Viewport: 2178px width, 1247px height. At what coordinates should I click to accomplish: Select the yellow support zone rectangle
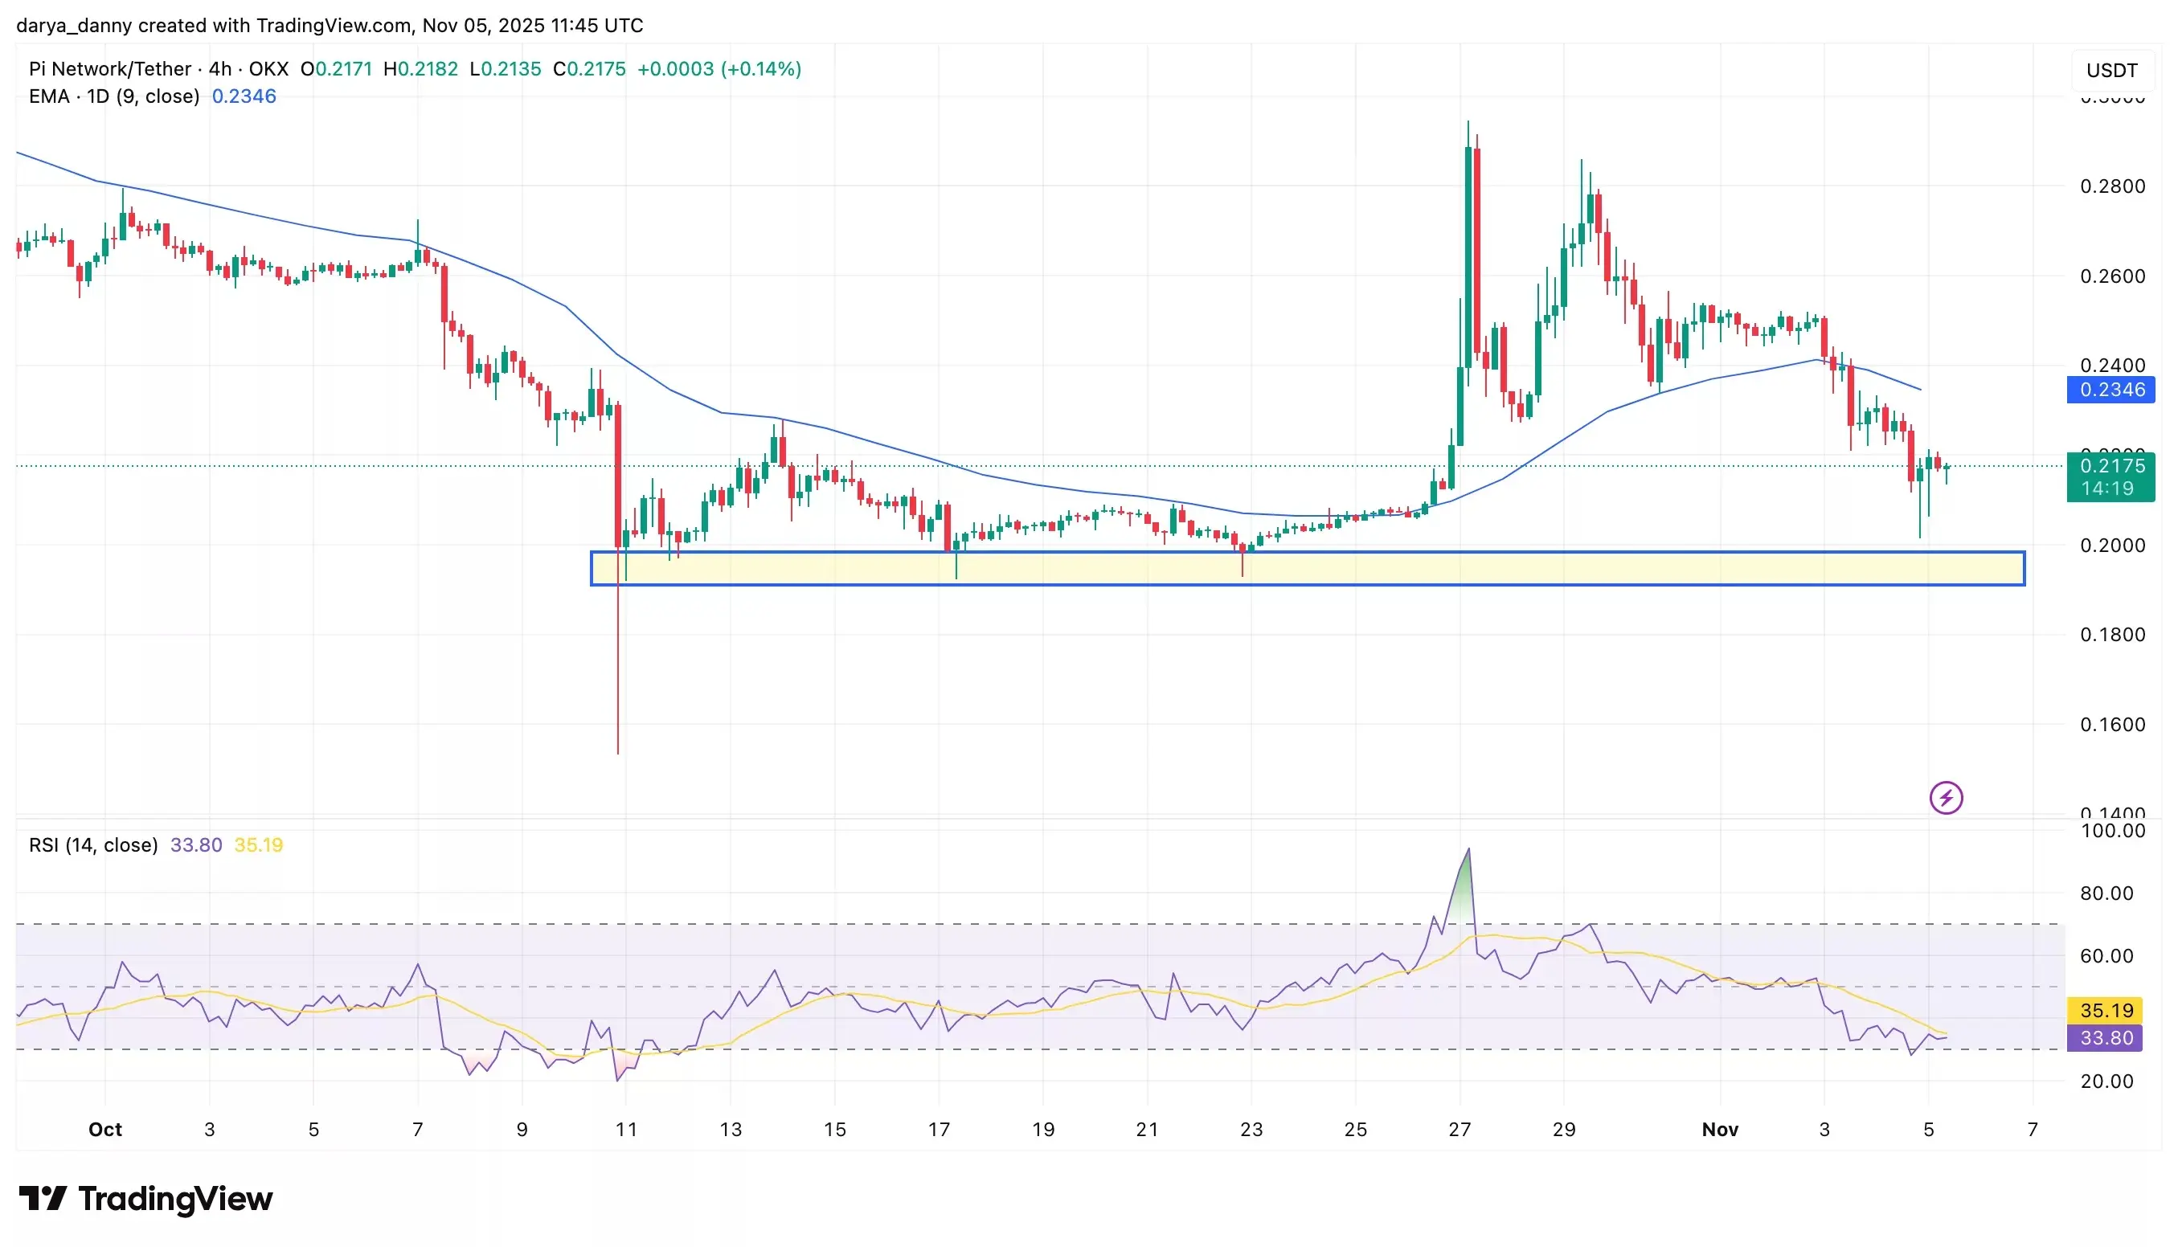coord(1307,569)
